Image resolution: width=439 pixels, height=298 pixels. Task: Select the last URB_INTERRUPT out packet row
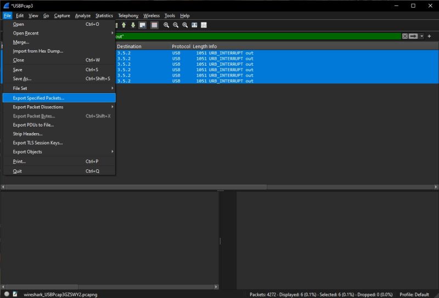click(277, 81)
